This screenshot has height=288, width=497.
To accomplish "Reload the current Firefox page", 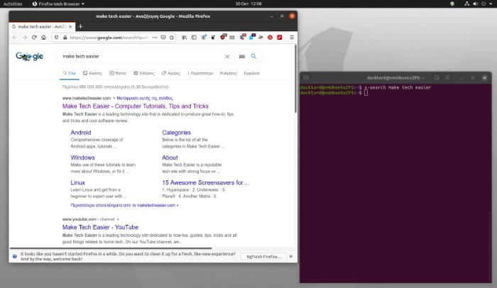I will (34, 38).
